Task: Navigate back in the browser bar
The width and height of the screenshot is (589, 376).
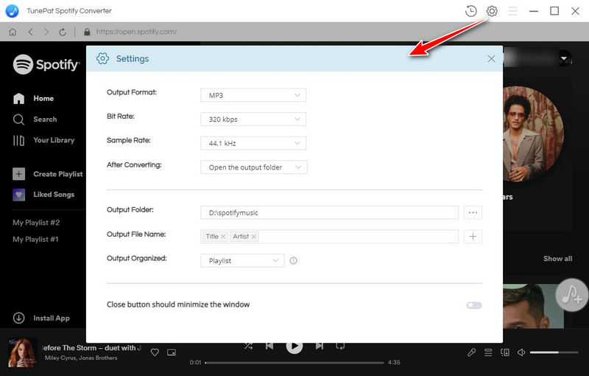Action: [30, 32]
